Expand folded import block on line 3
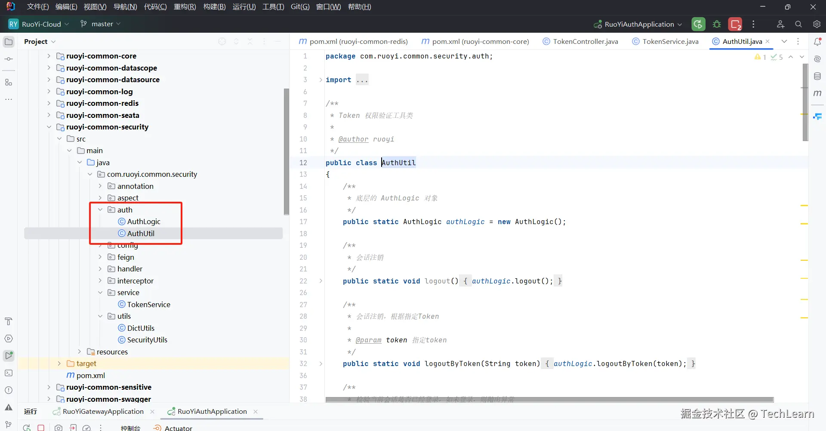 321,80
